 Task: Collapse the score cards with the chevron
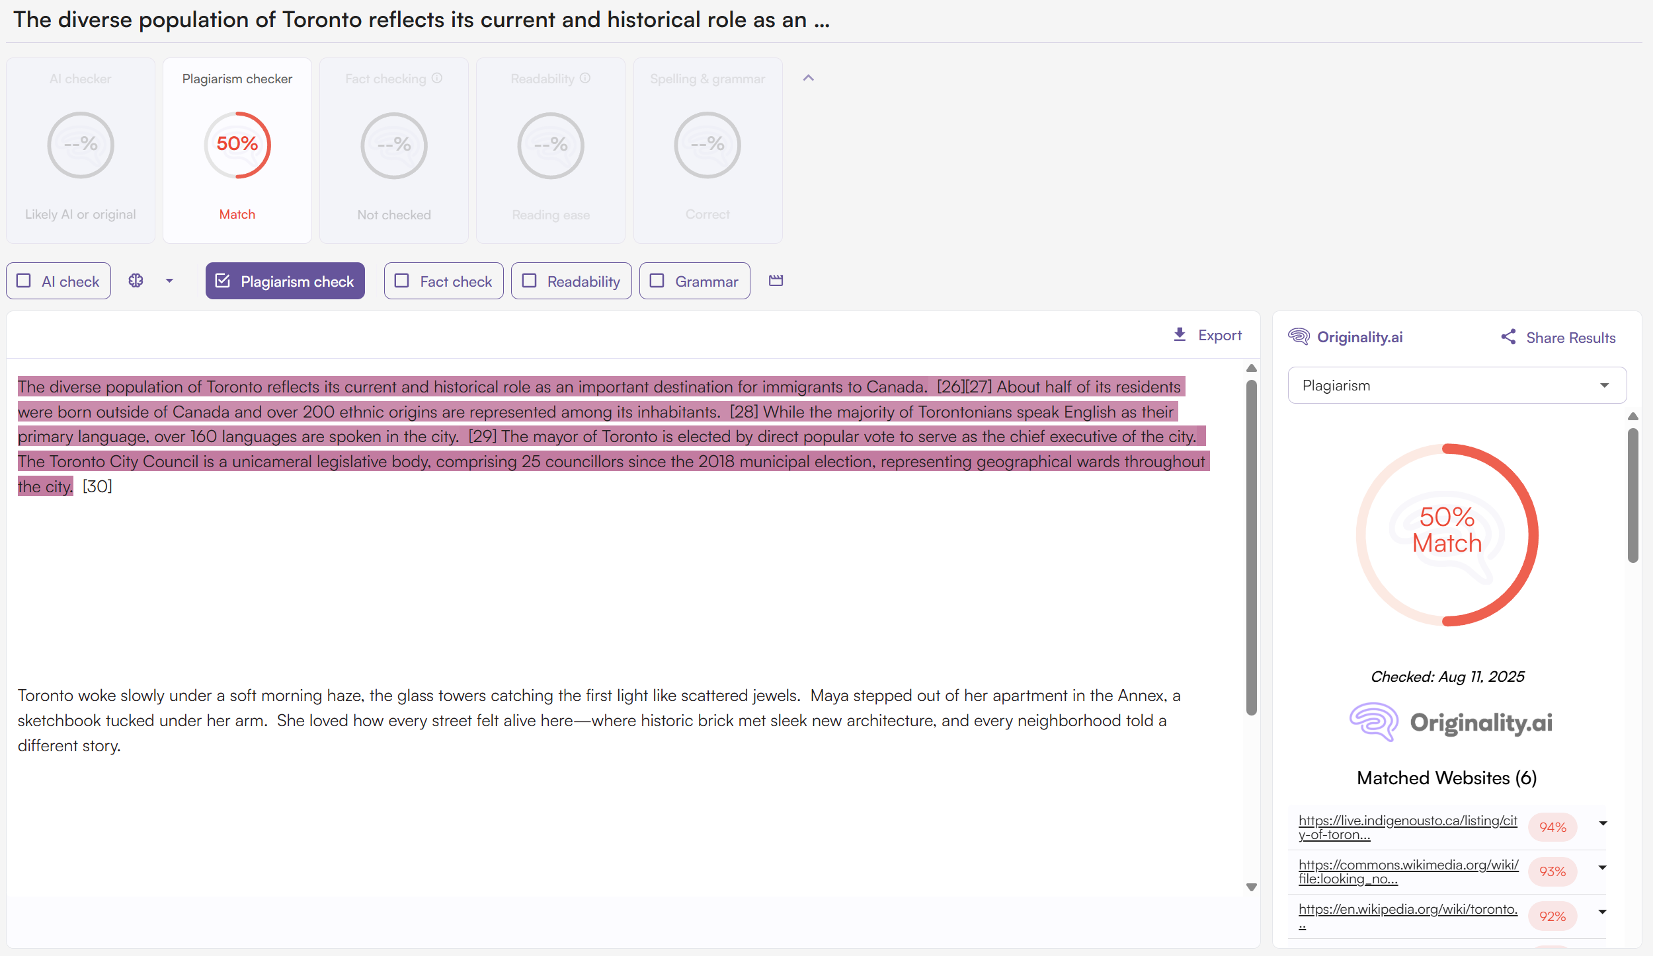click(808, 78)
